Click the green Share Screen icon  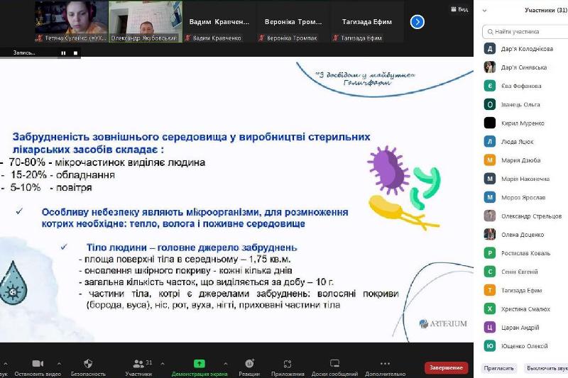click(200, 363)
